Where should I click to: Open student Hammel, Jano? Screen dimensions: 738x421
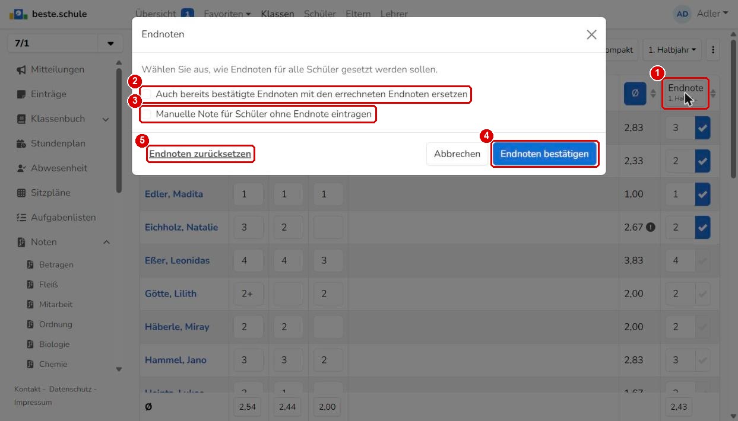tap(176, 360)
